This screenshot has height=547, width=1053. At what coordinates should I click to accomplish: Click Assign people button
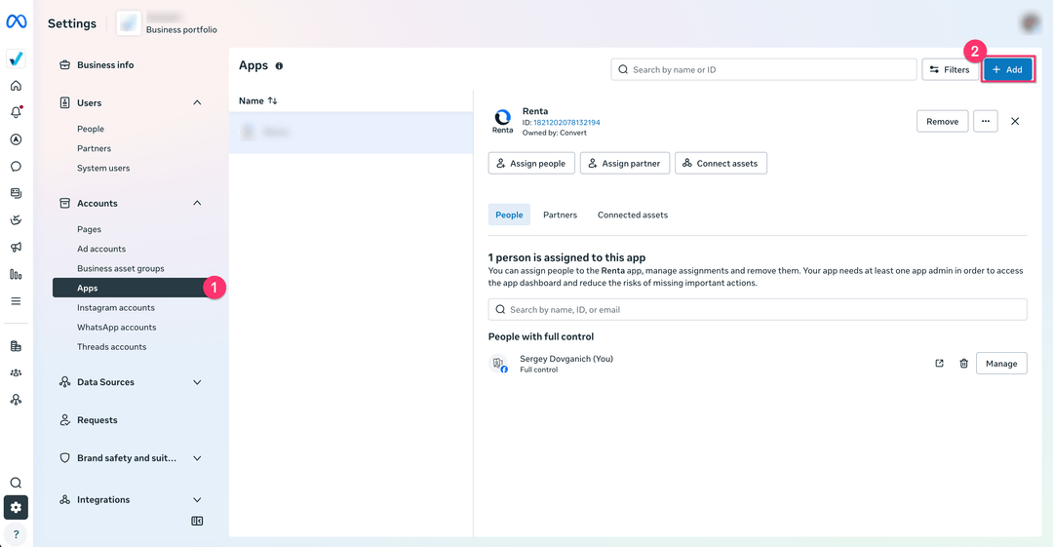click(531, 163)
